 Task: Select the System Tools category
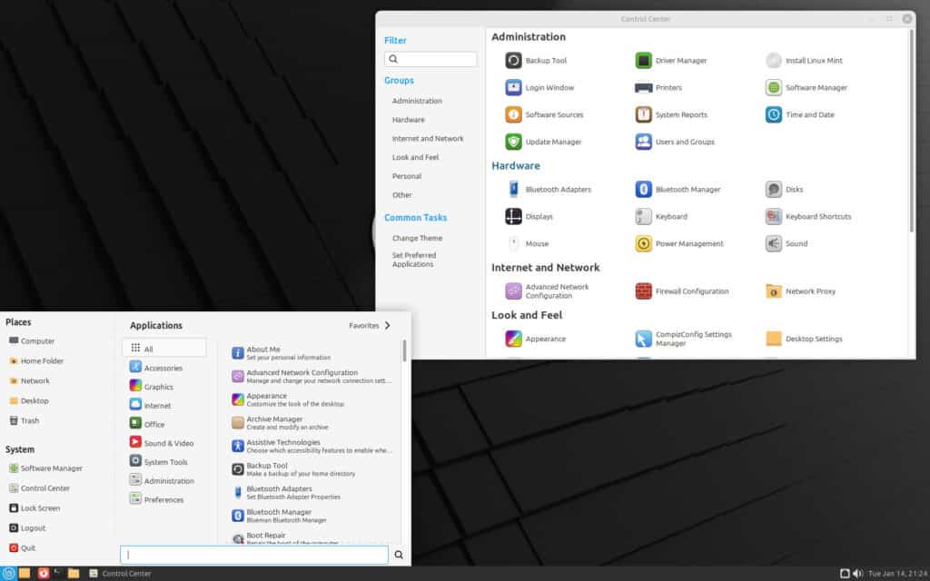[x=167, y=461]
